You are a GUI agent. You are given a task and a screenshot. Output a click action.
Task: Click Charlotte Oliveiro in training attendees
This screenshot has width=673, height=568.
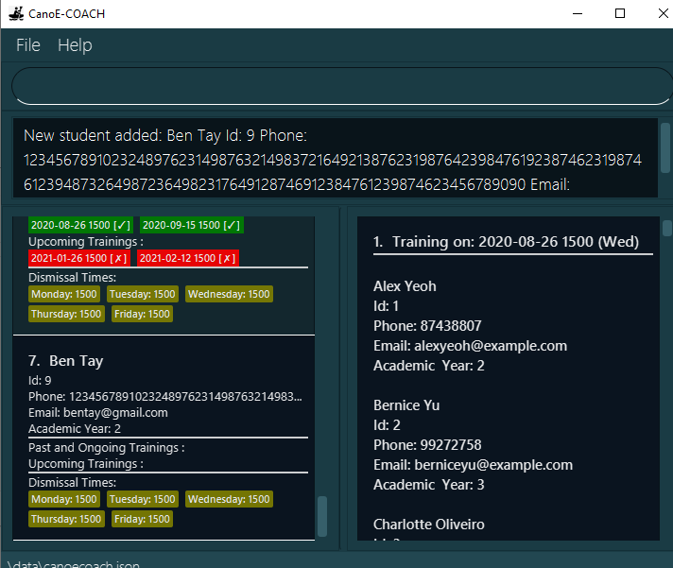429,525
